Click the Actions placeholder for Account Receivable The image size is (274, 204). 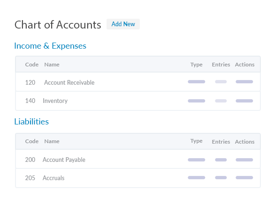(244, 82)
